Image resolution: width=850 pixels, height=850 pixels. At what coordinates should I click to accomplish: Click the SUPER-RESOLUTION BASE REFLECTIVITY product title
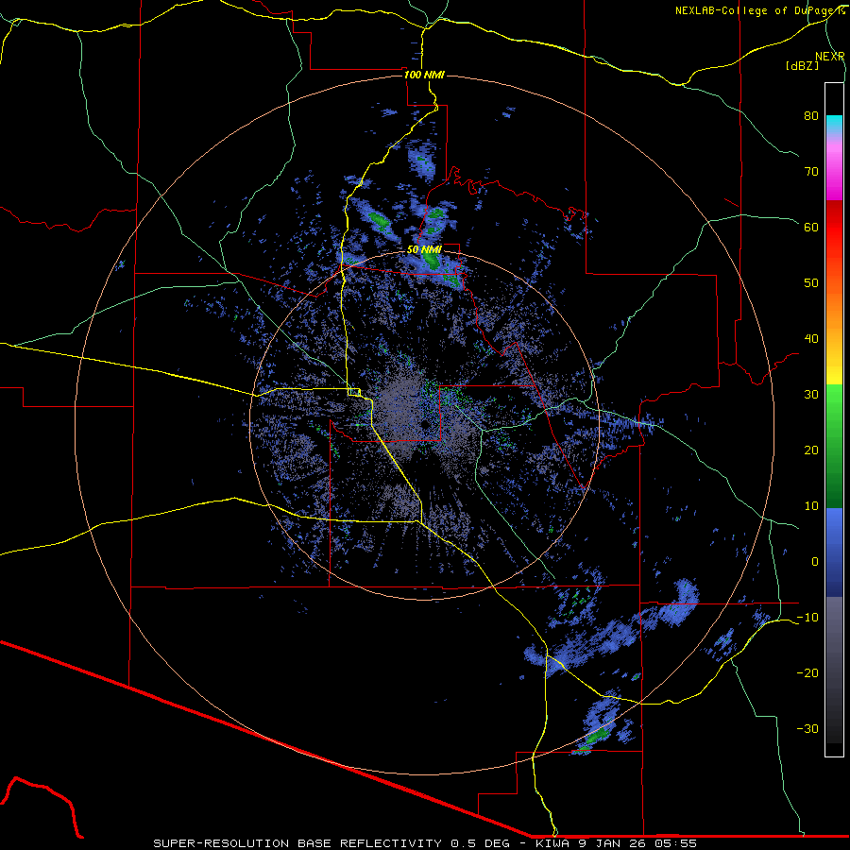tap(297, 843)
